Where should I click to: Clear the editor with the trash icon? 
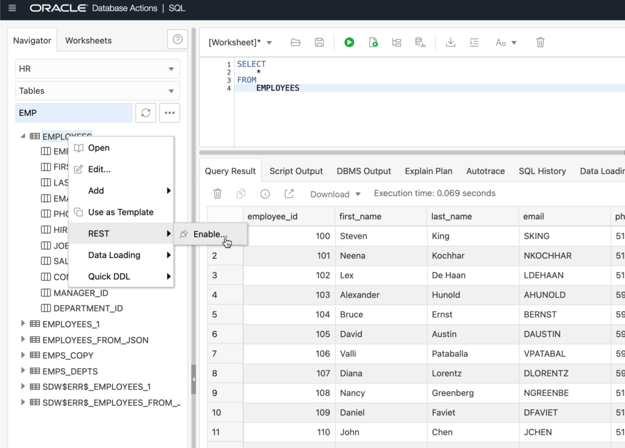[x=540, y=42]
